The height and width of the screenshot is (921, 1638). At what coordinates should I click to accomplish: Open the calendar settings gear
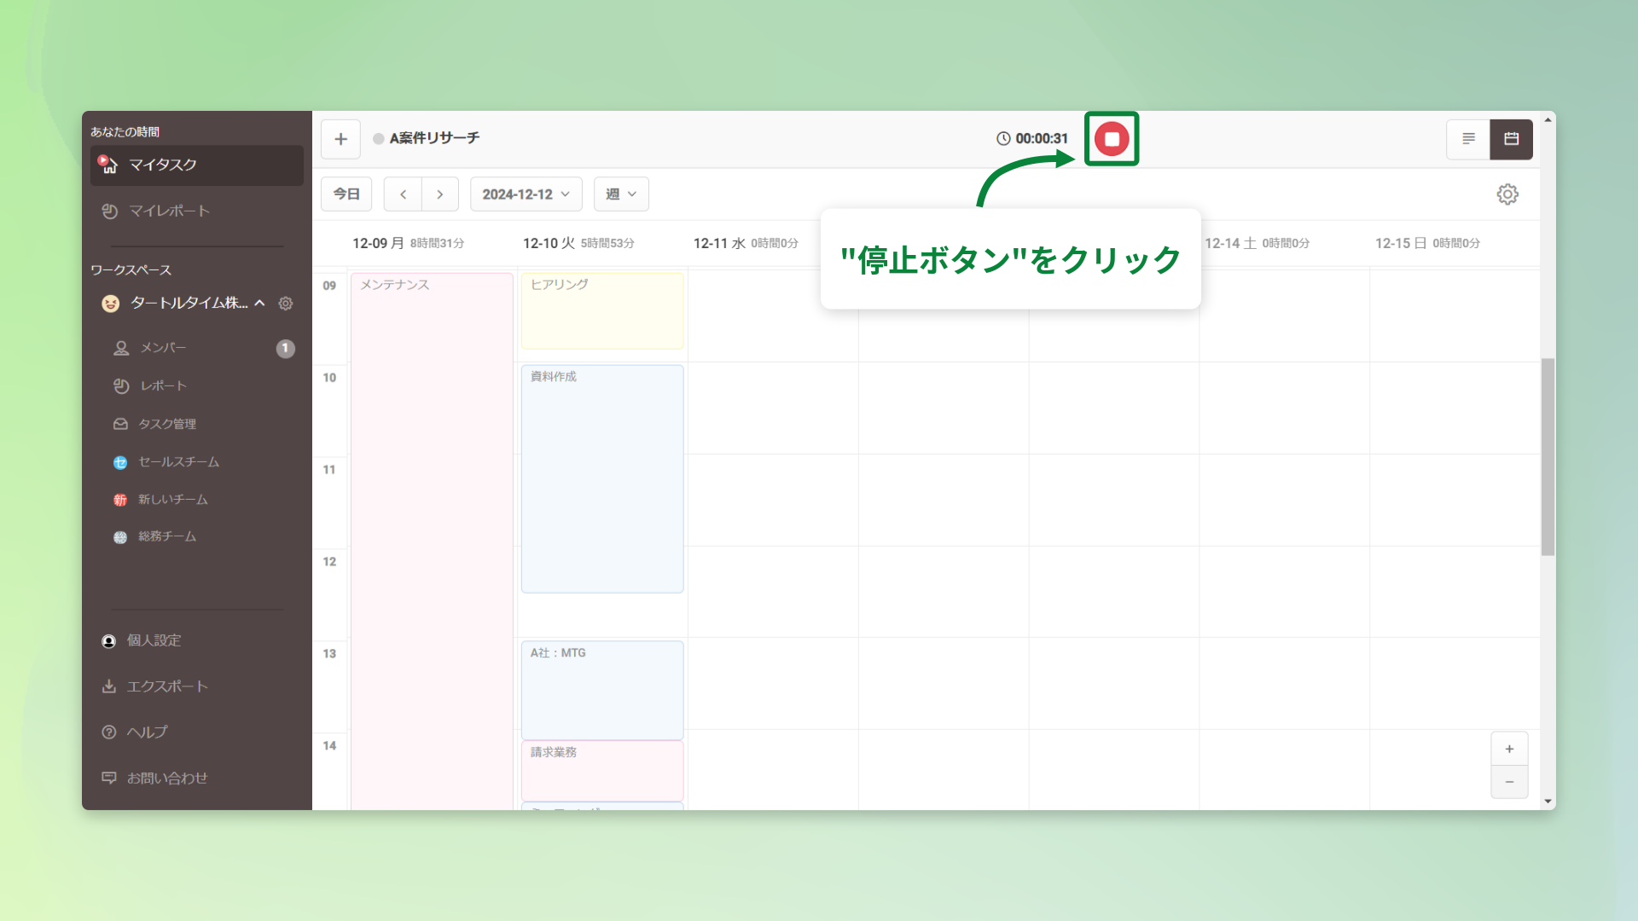click(1507, 194)
